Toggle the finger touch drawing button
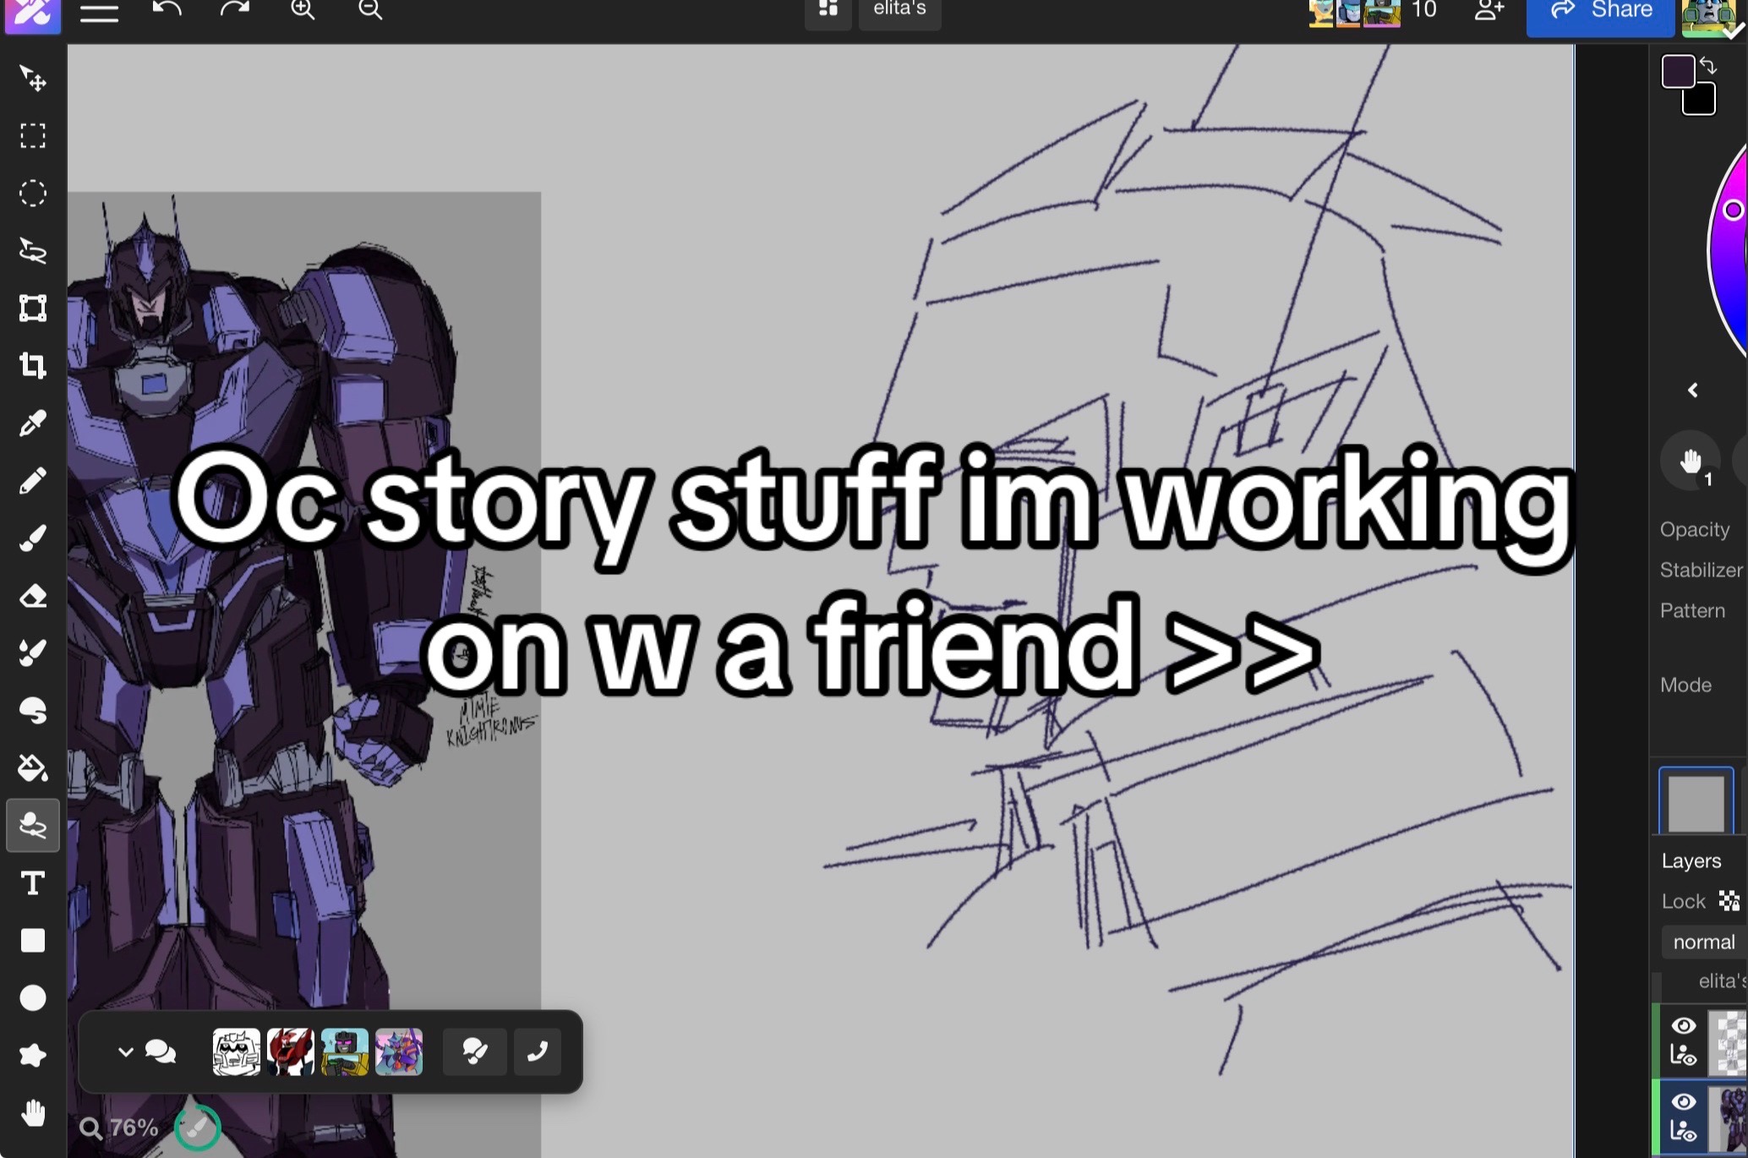This screenshot has width=1748, height=1158. coord(1691,462)
